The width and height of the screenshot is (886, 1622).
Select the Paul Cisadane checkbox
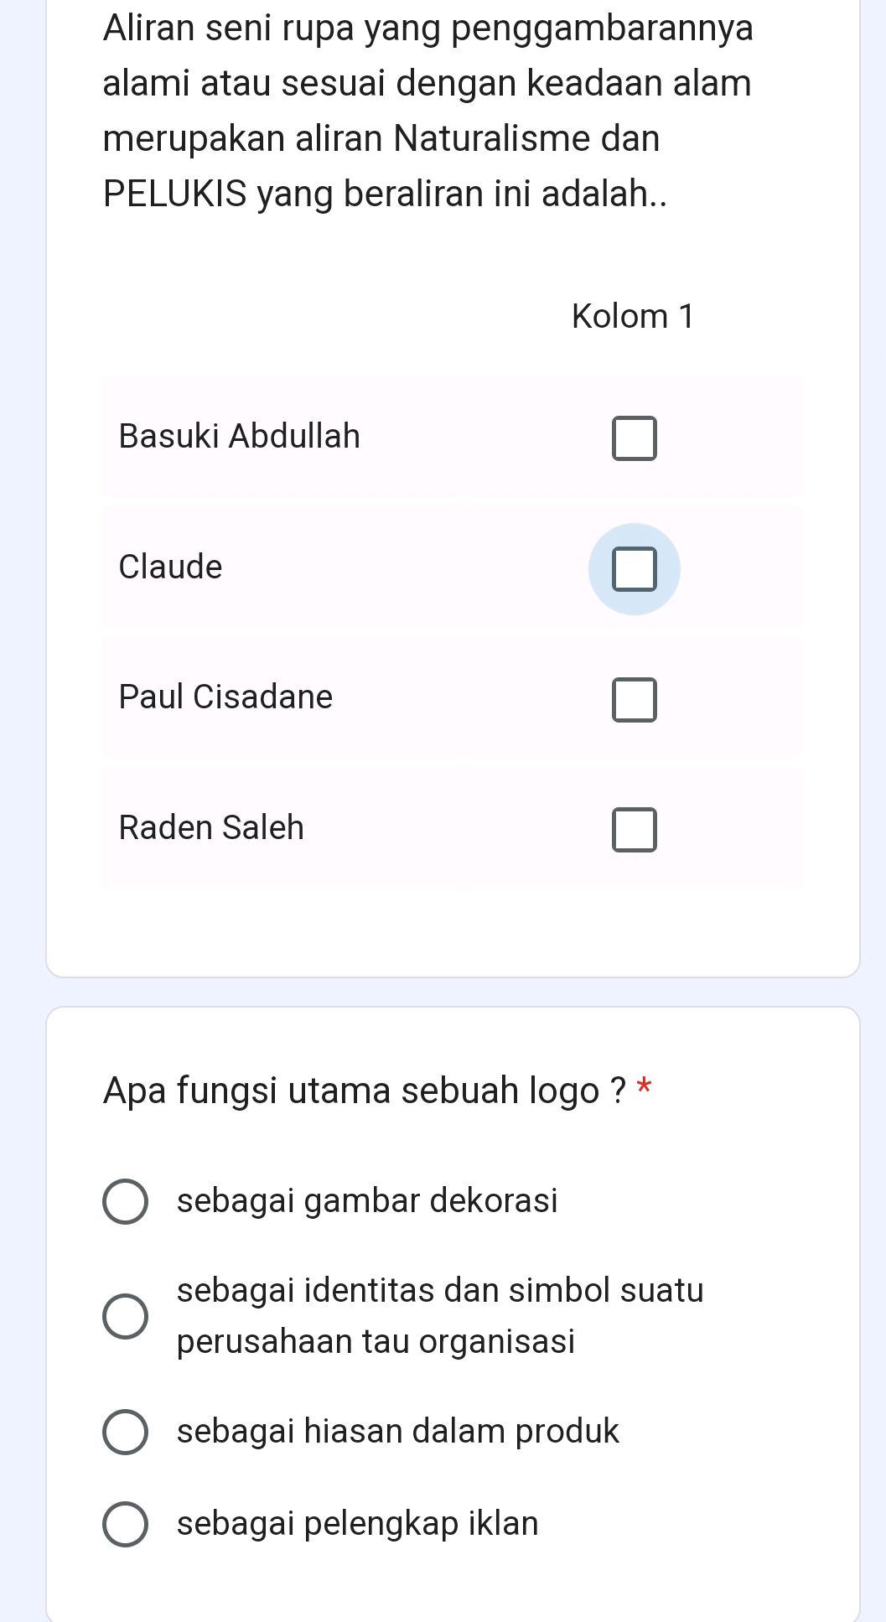click(x=635, y=700)
